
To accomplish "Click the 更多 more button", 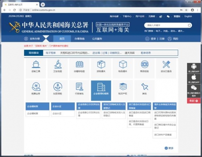I will [x=169, y=148].
